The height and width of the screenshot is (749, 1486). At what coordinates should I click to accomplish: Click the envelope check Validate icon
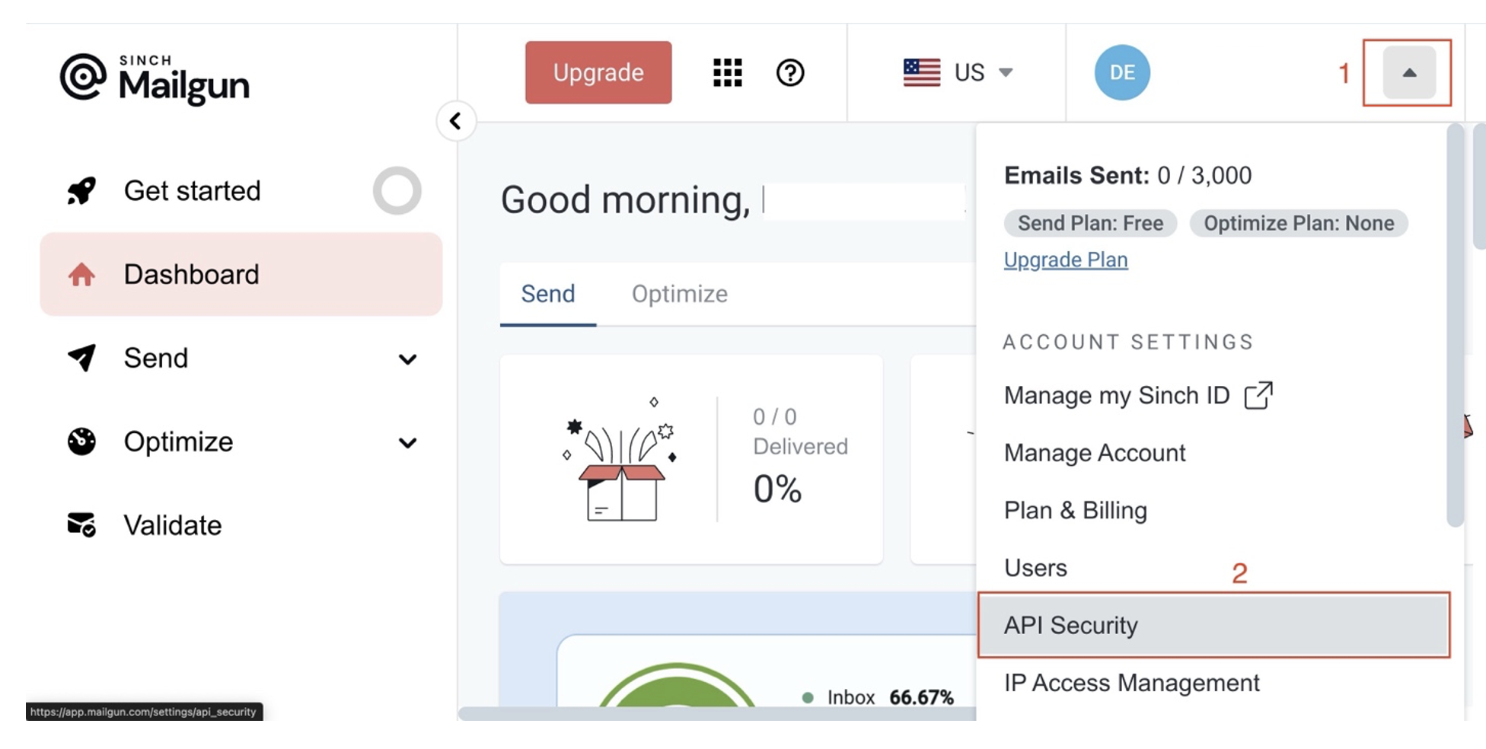[81, 524]
